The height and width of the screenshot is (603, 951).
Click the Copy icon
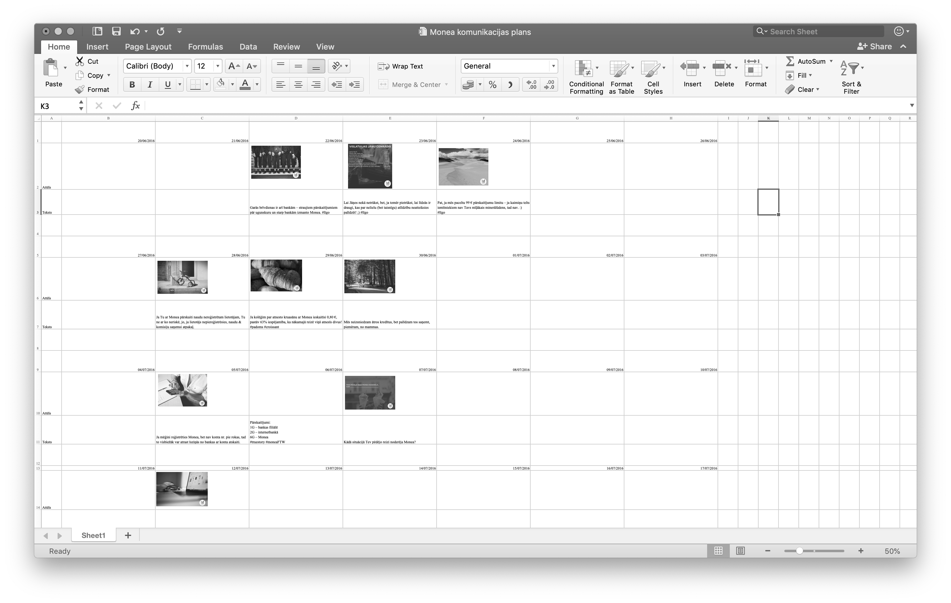[80, 75]
